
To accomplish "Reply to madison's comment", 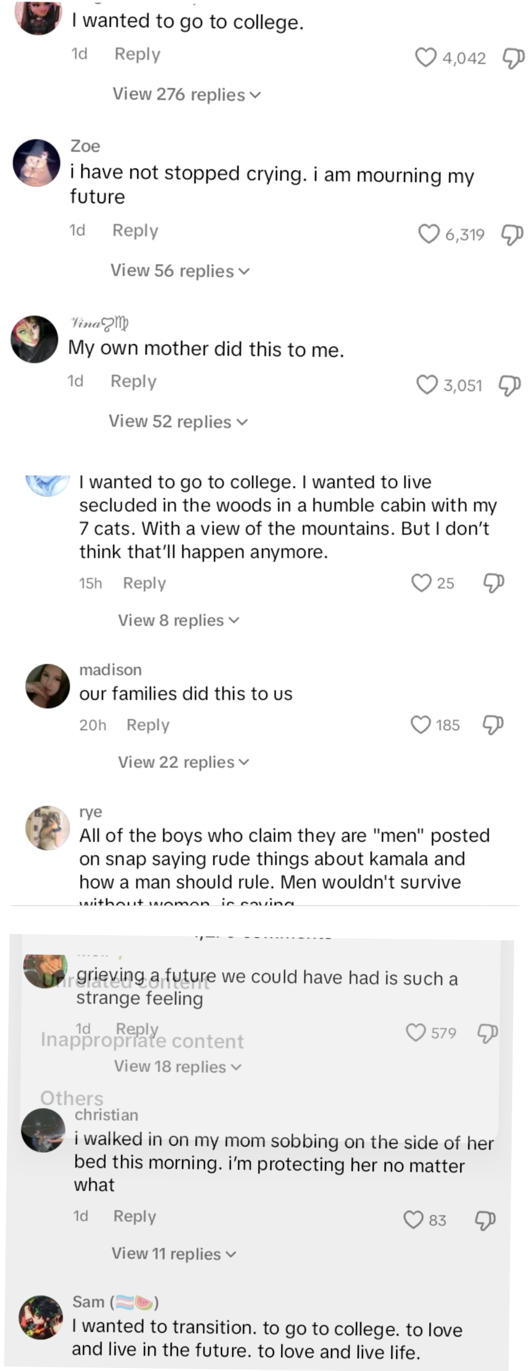I will point(148,725).
